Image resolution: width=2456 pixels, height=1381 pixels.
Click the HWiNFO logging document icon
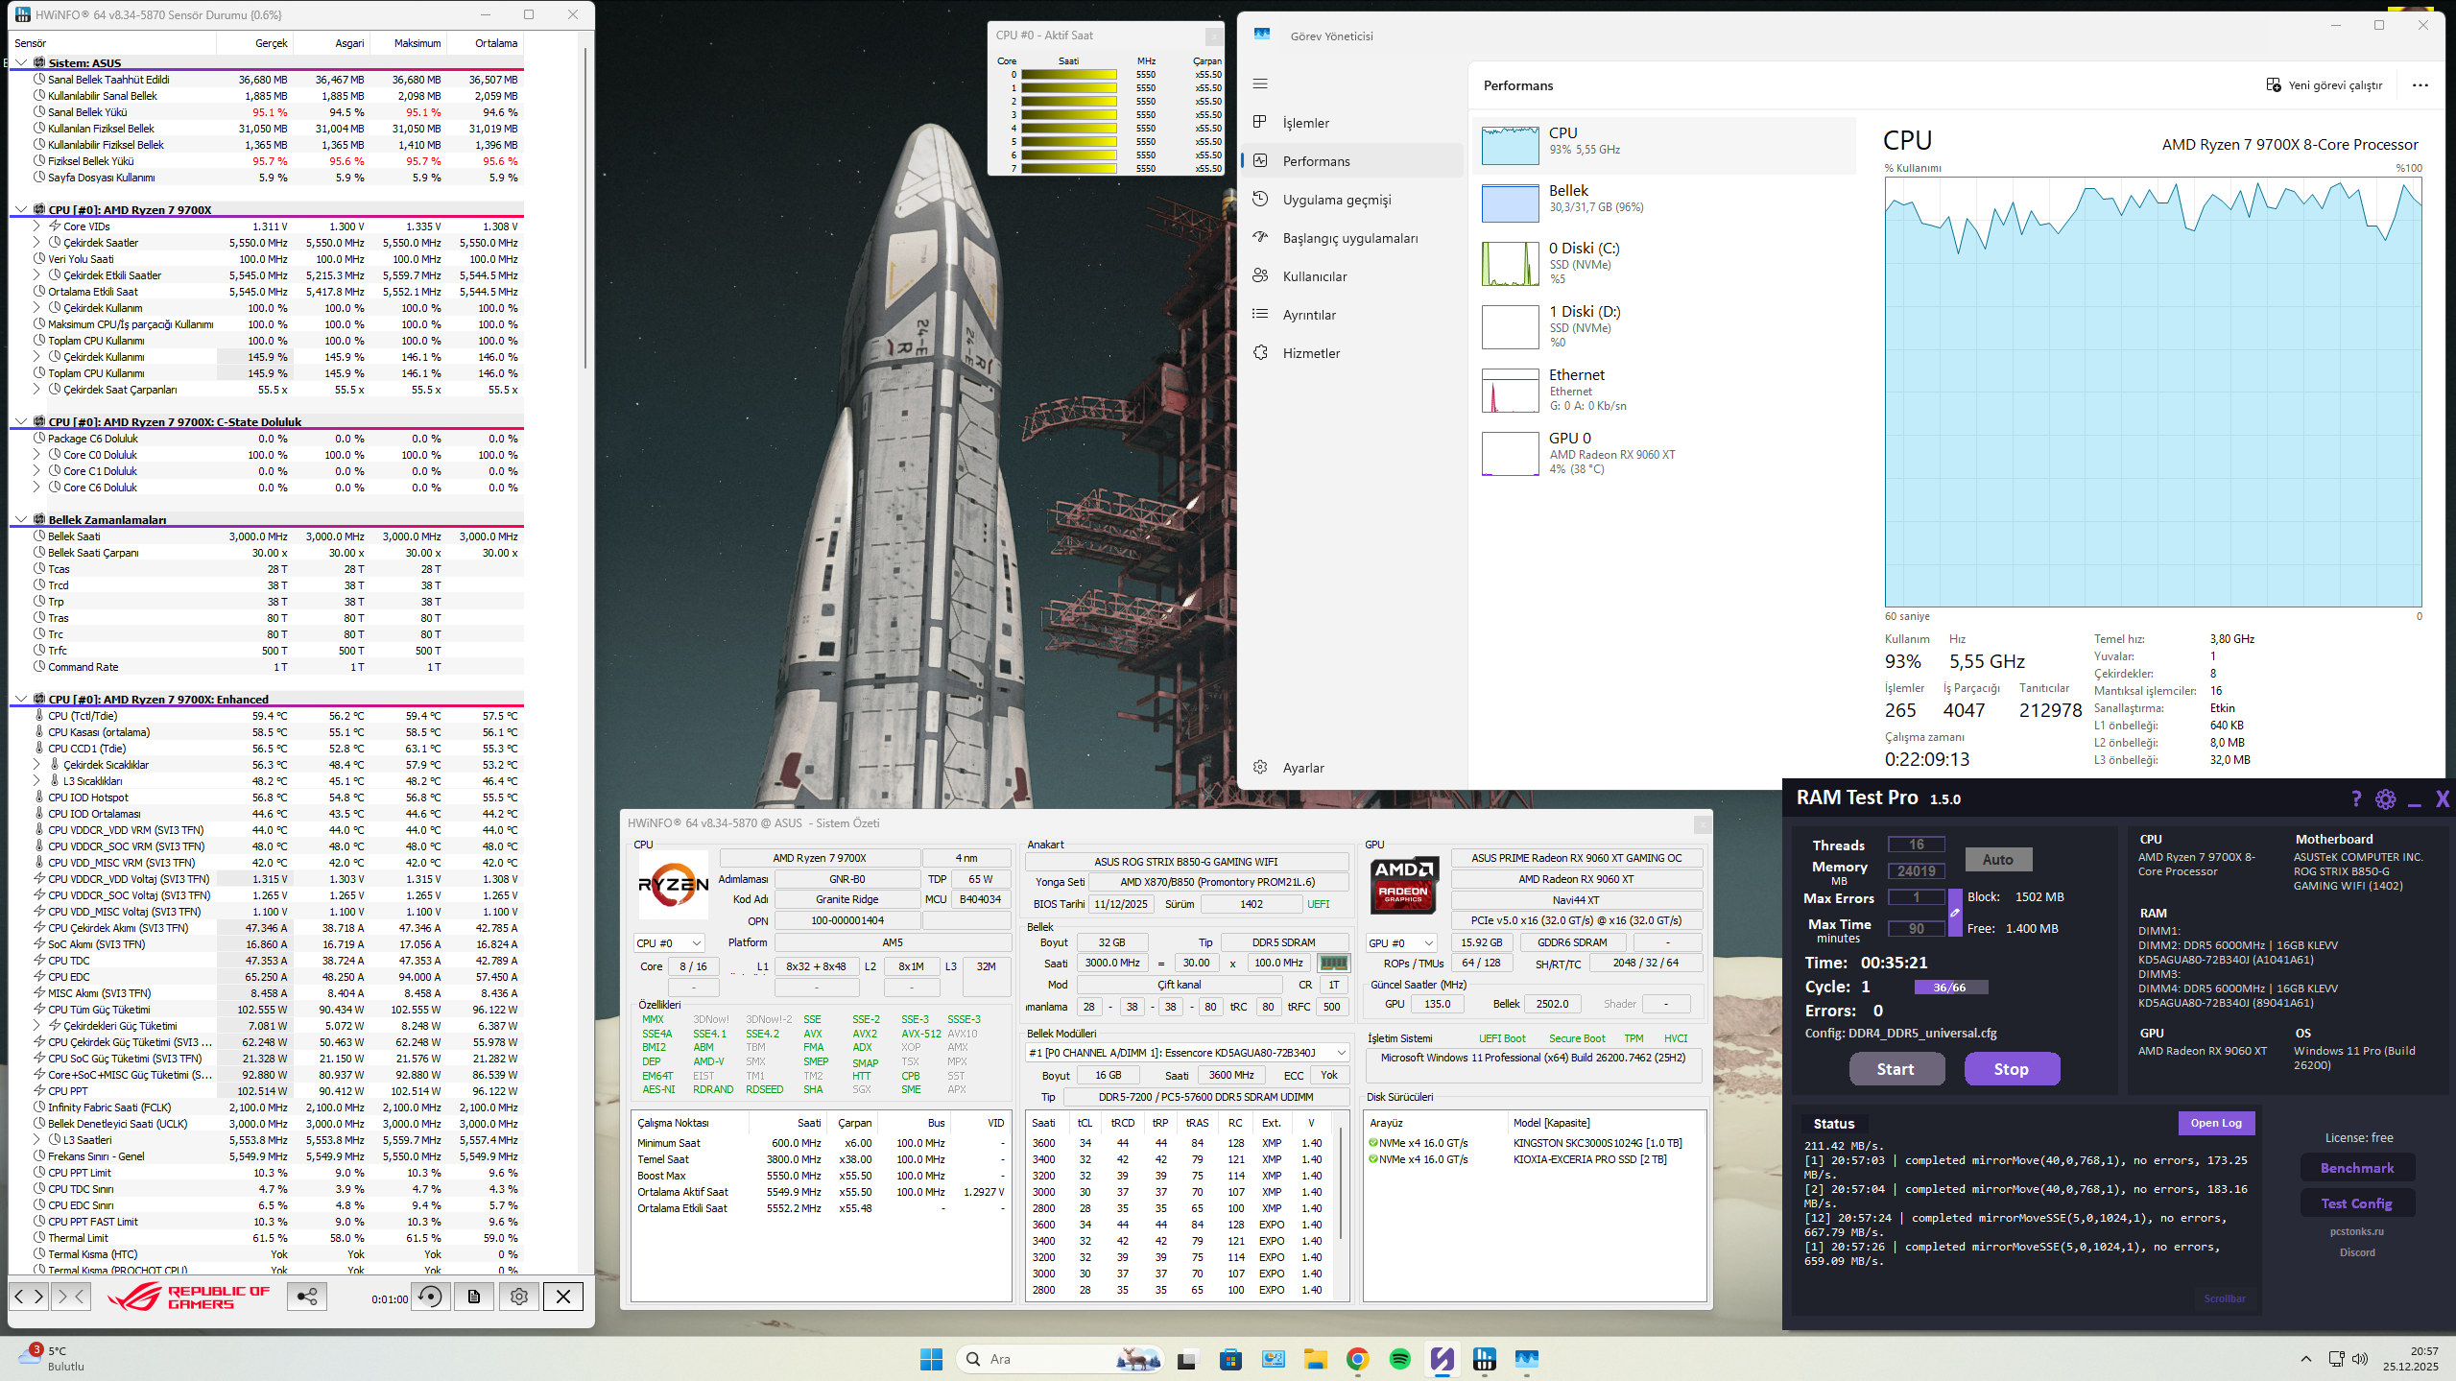[x=474, y=1297]
